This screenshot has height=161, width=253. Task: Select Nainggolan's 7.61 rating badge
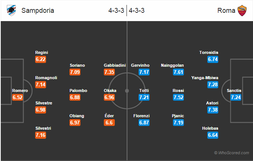[x=178, y=72]
